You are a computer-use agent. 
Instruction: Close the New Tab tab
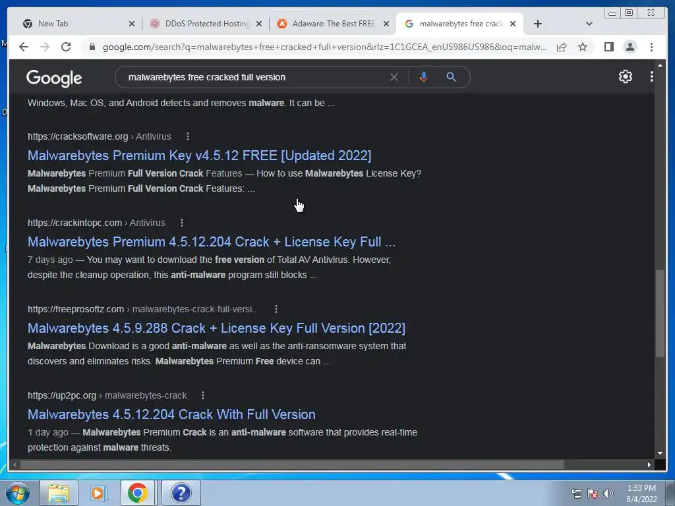132,24
